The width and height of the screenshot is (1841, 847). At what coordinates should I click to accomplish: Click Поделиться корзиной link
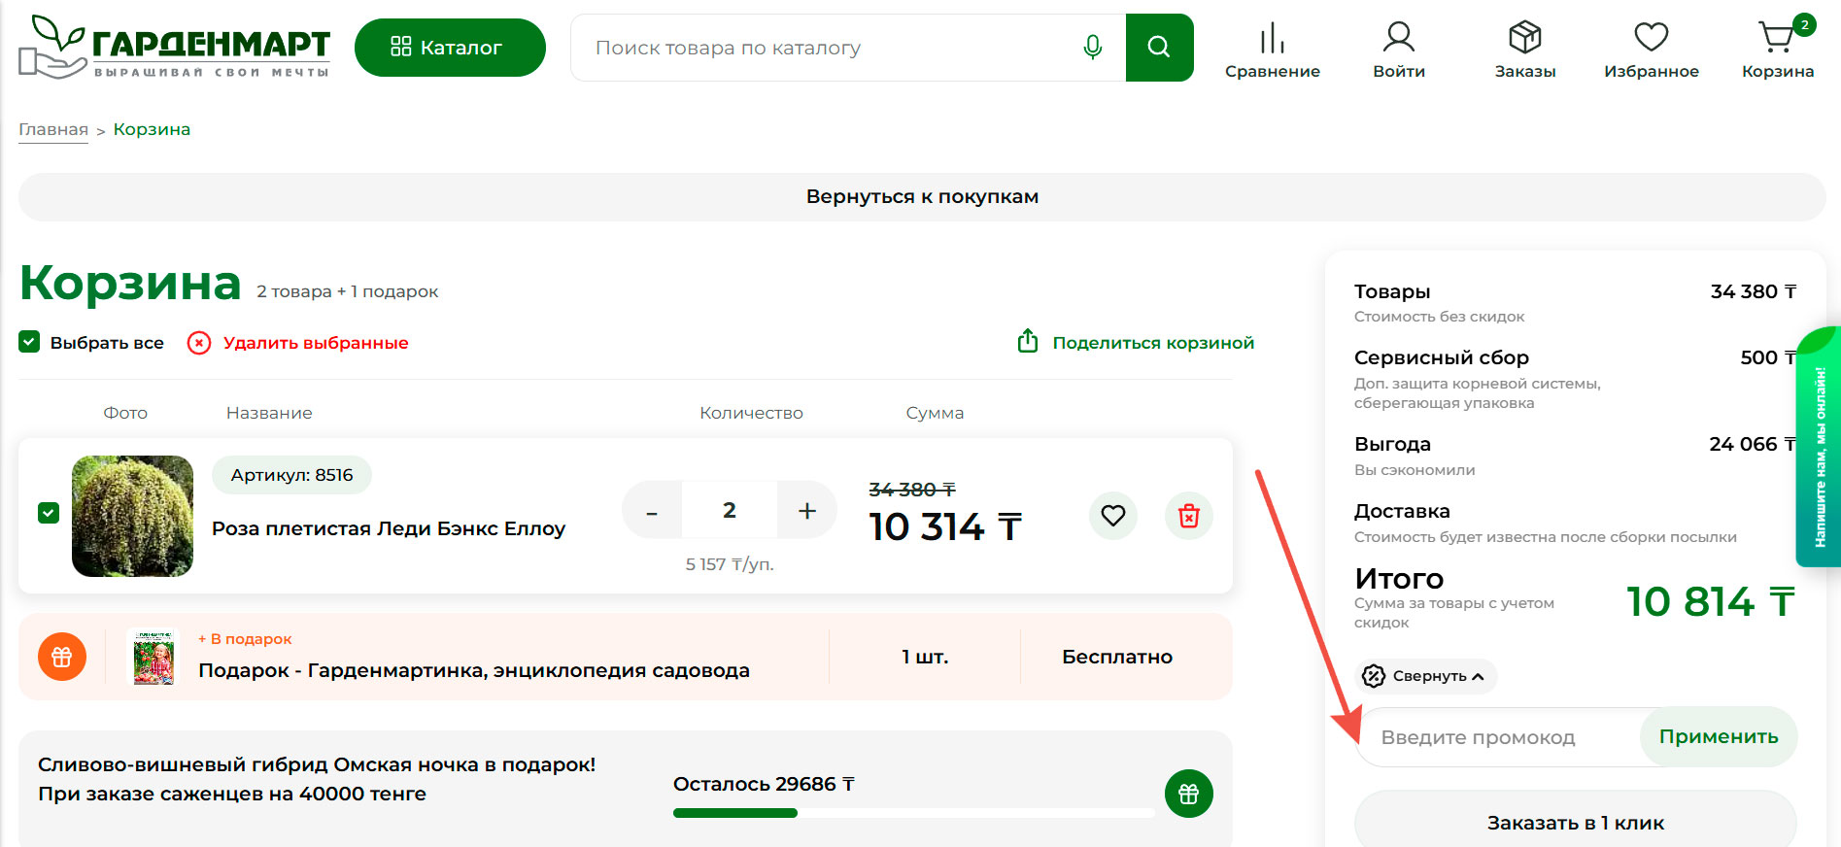1153,343
